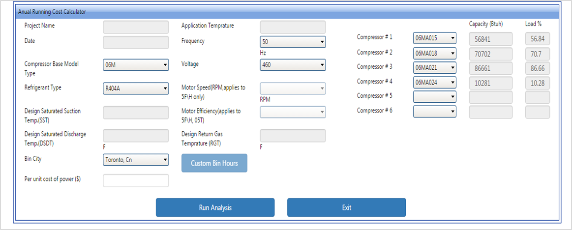572x230 pixels.
Task: Click the Load % field showing 86.66
Action: (x=538, y=68)
